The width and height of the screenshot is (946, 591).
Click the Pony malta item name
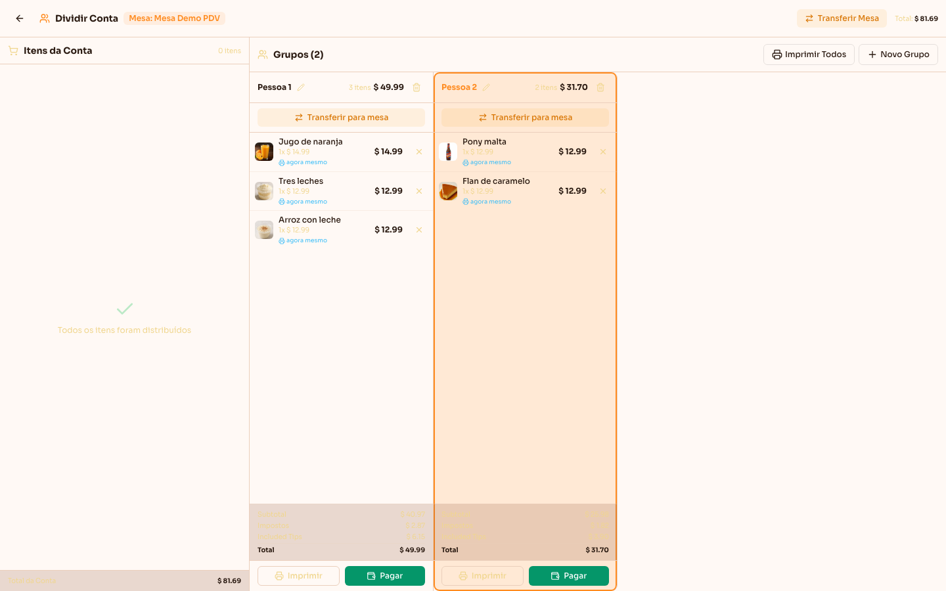pos(484,142)
